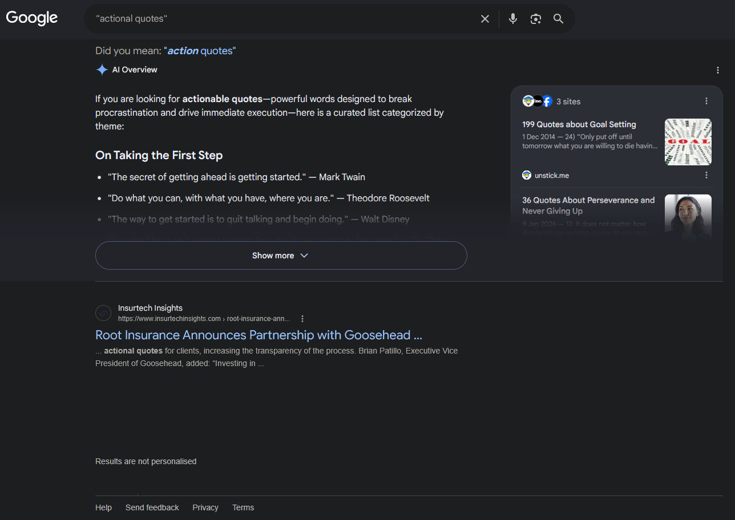This screenshot has width=735, height=520.
Task: Click the stacked source site favicons
Action: 538,101
